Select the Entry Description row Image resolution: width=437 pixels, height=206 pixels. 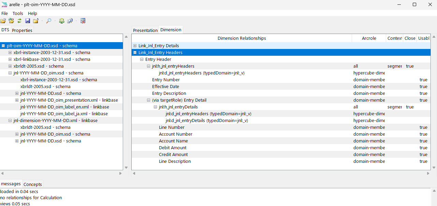coord(281,93)
